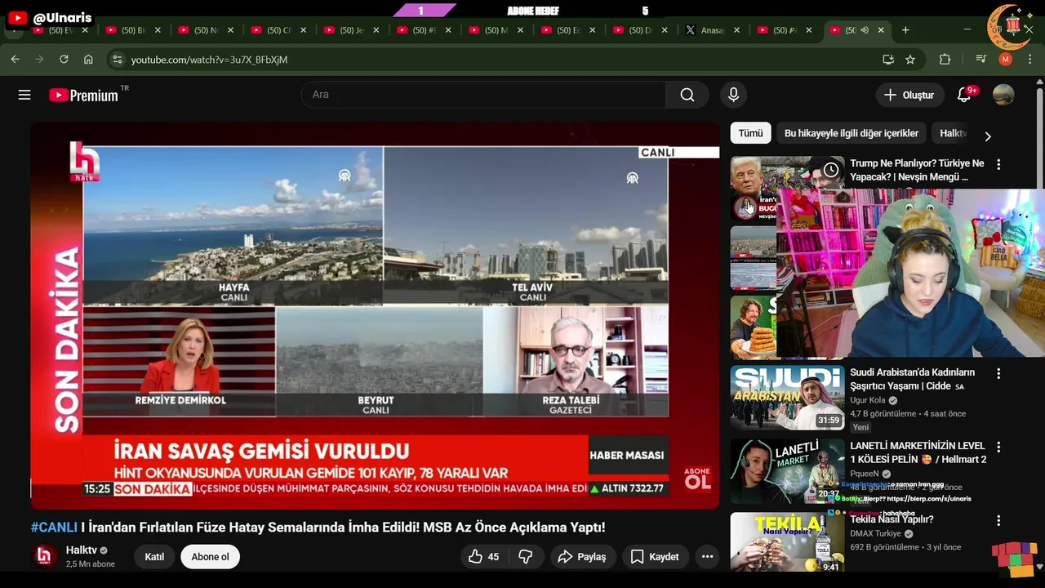View site information icon beside the URL

[118, 60]
